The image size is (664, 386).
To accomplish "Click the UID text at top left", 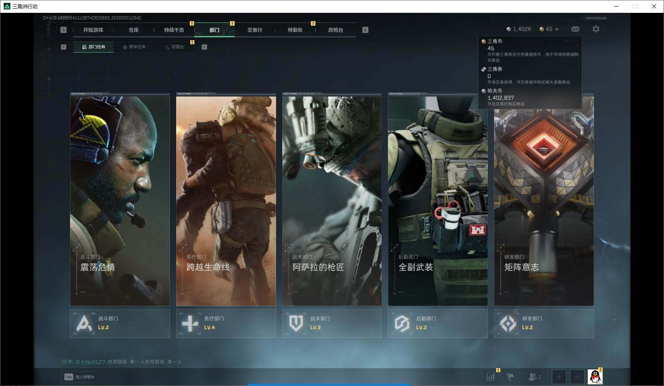I will click(92, 18).
